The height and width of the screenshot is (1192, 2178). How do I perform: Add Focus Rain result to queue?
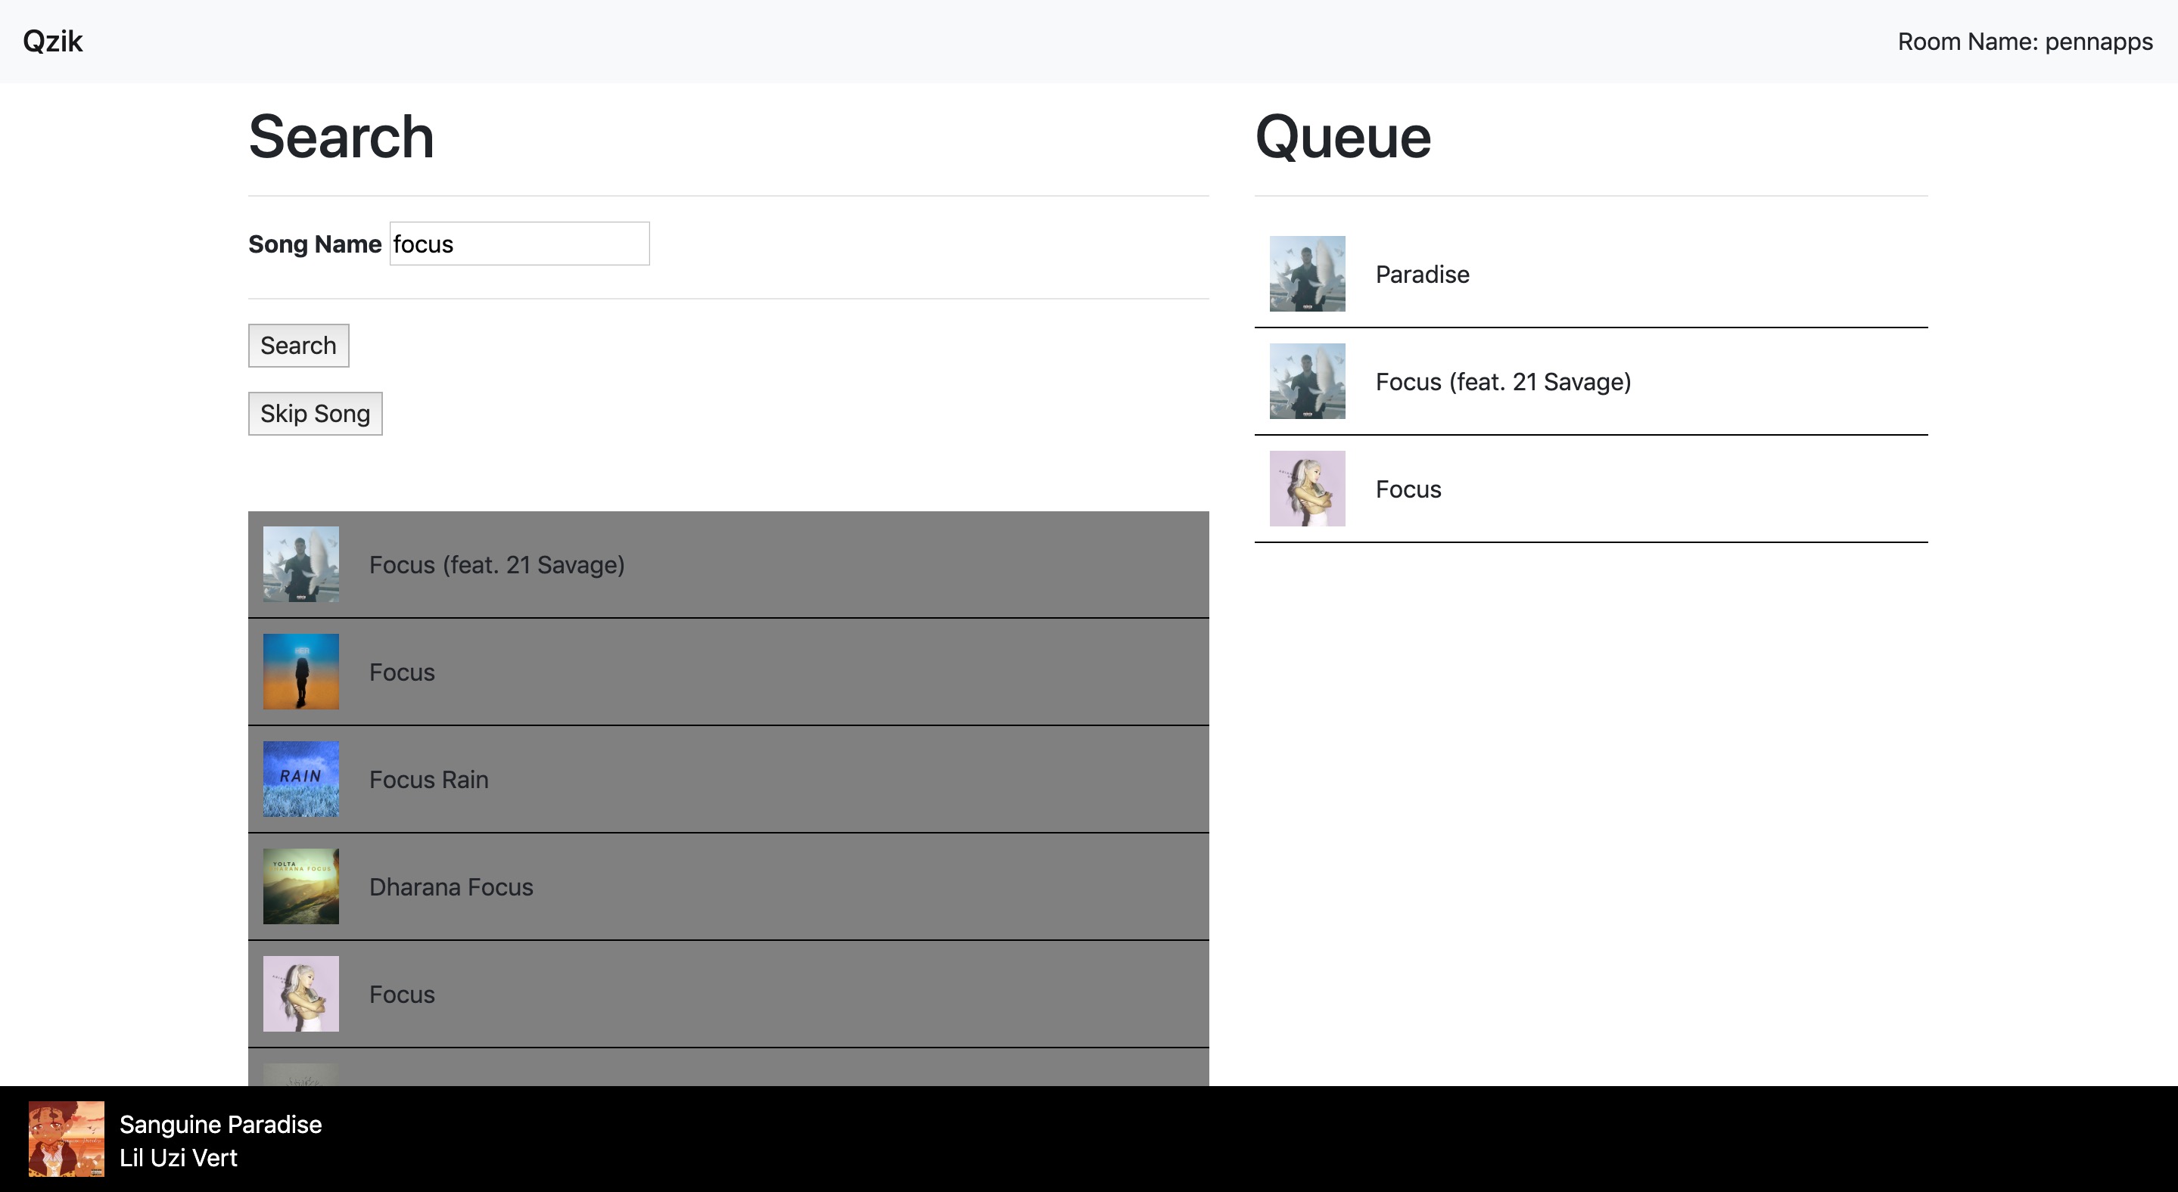point(428,779)
